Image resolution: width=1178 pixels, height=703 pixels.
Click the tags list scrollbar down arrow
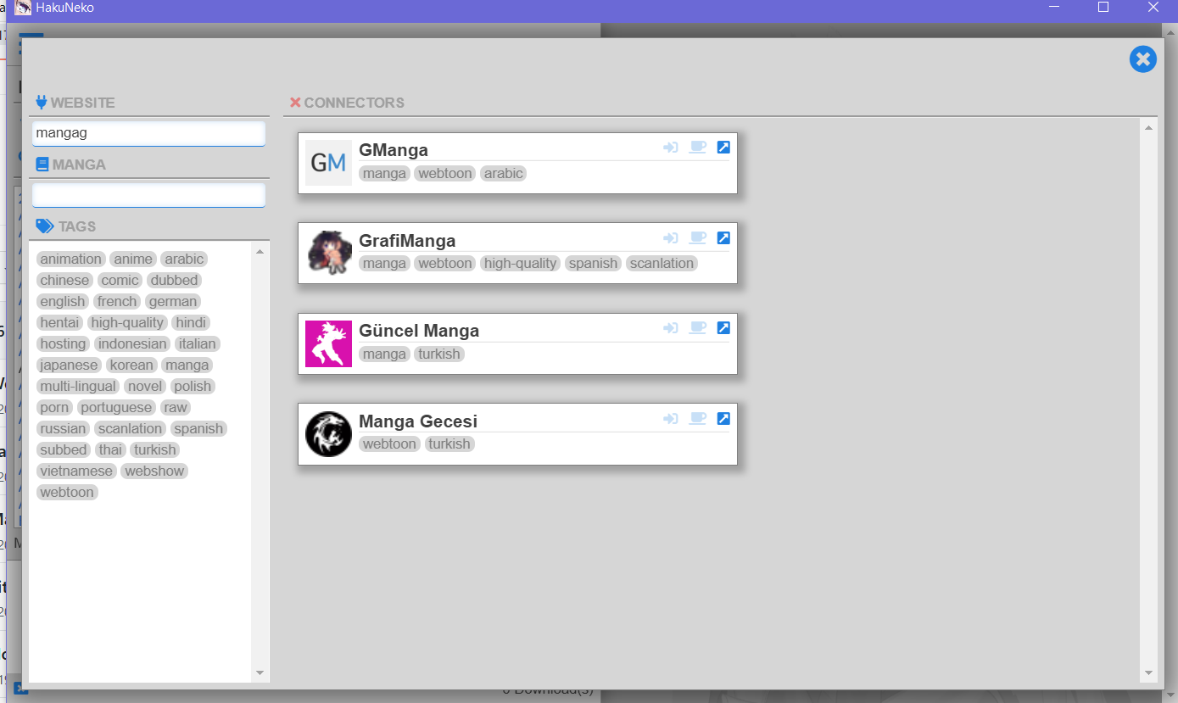tap(260, 672)
